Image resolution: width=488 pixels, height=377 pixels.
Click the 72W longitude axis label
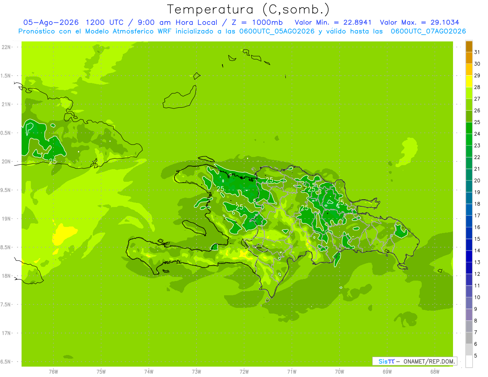(244, 372)
